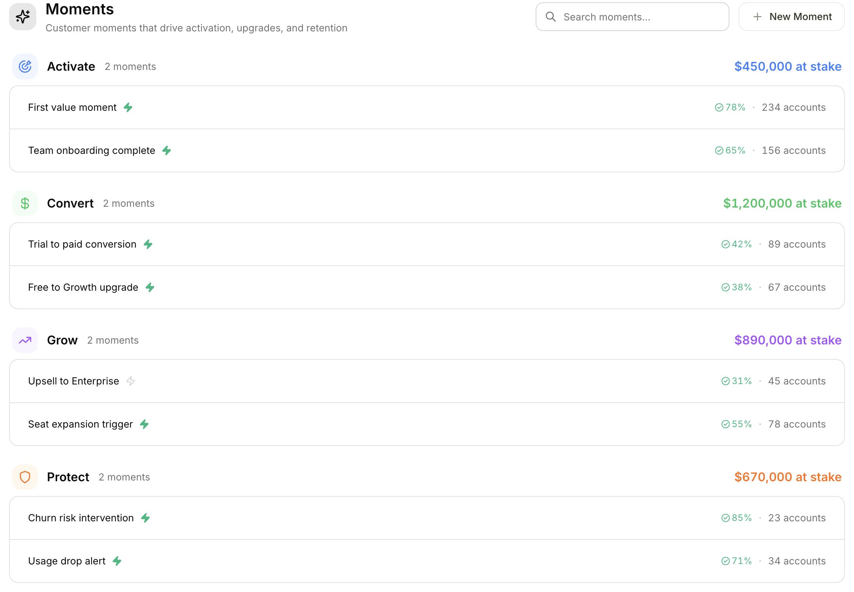This screenshot has width=854, height=592.
Task: Click the New Moment button
Action: pyautogui.click(x=791, y=17)
